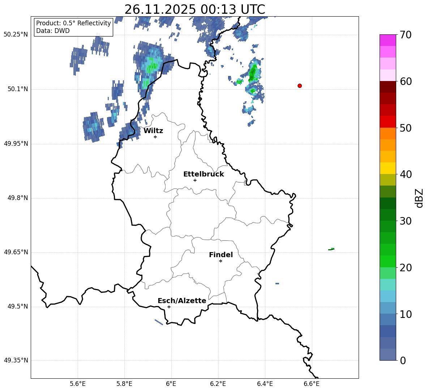
Task: Click the 10 tick on colorbar
Action: [x=406, y=314]
